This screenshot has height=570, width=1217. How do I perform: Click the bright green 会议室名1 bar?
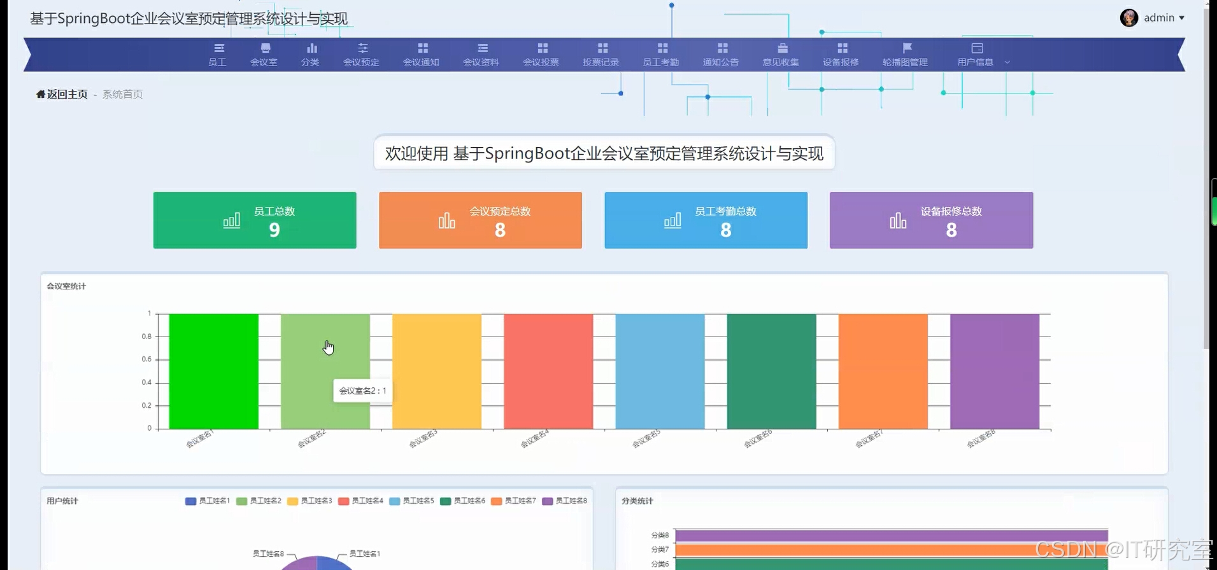point(214,372)
